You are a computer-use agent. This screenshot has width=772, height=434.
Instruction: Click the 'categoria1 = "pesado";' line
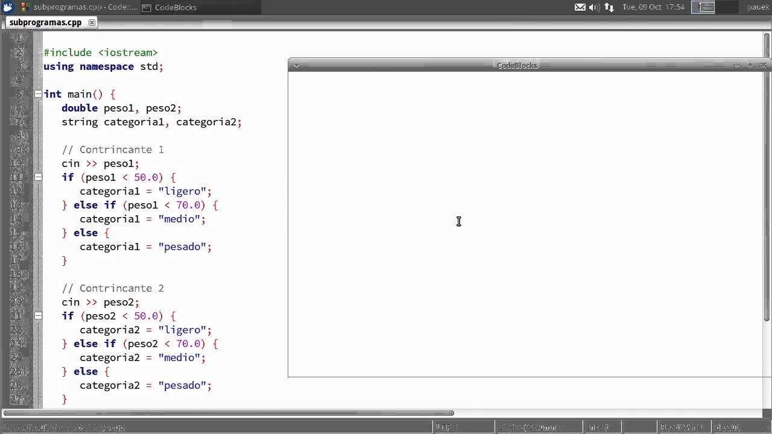point(145,247)
